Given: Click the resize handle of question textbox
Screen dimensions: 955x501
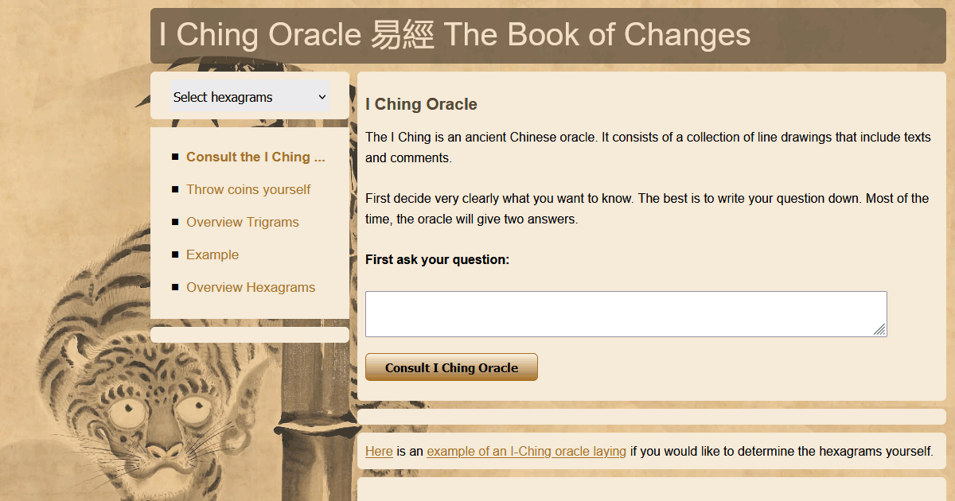Looking at the screenshot, I should [879, 329].
